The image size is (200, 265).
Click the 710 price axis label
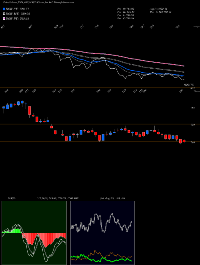[192, 142]
